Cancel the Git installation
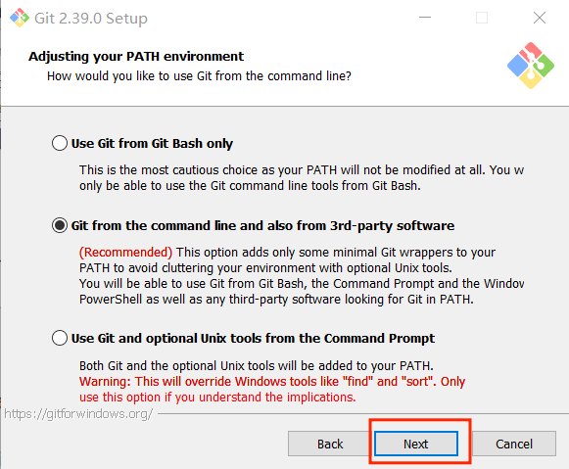This screenshot has width=569, height=469. [x=514, y=444]
